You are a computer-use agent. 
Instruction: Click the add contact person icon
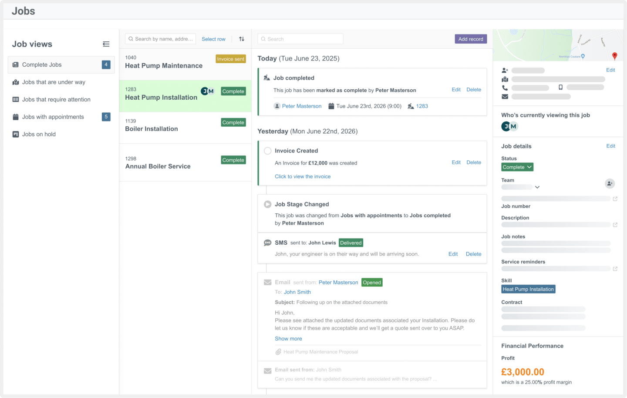505,70
